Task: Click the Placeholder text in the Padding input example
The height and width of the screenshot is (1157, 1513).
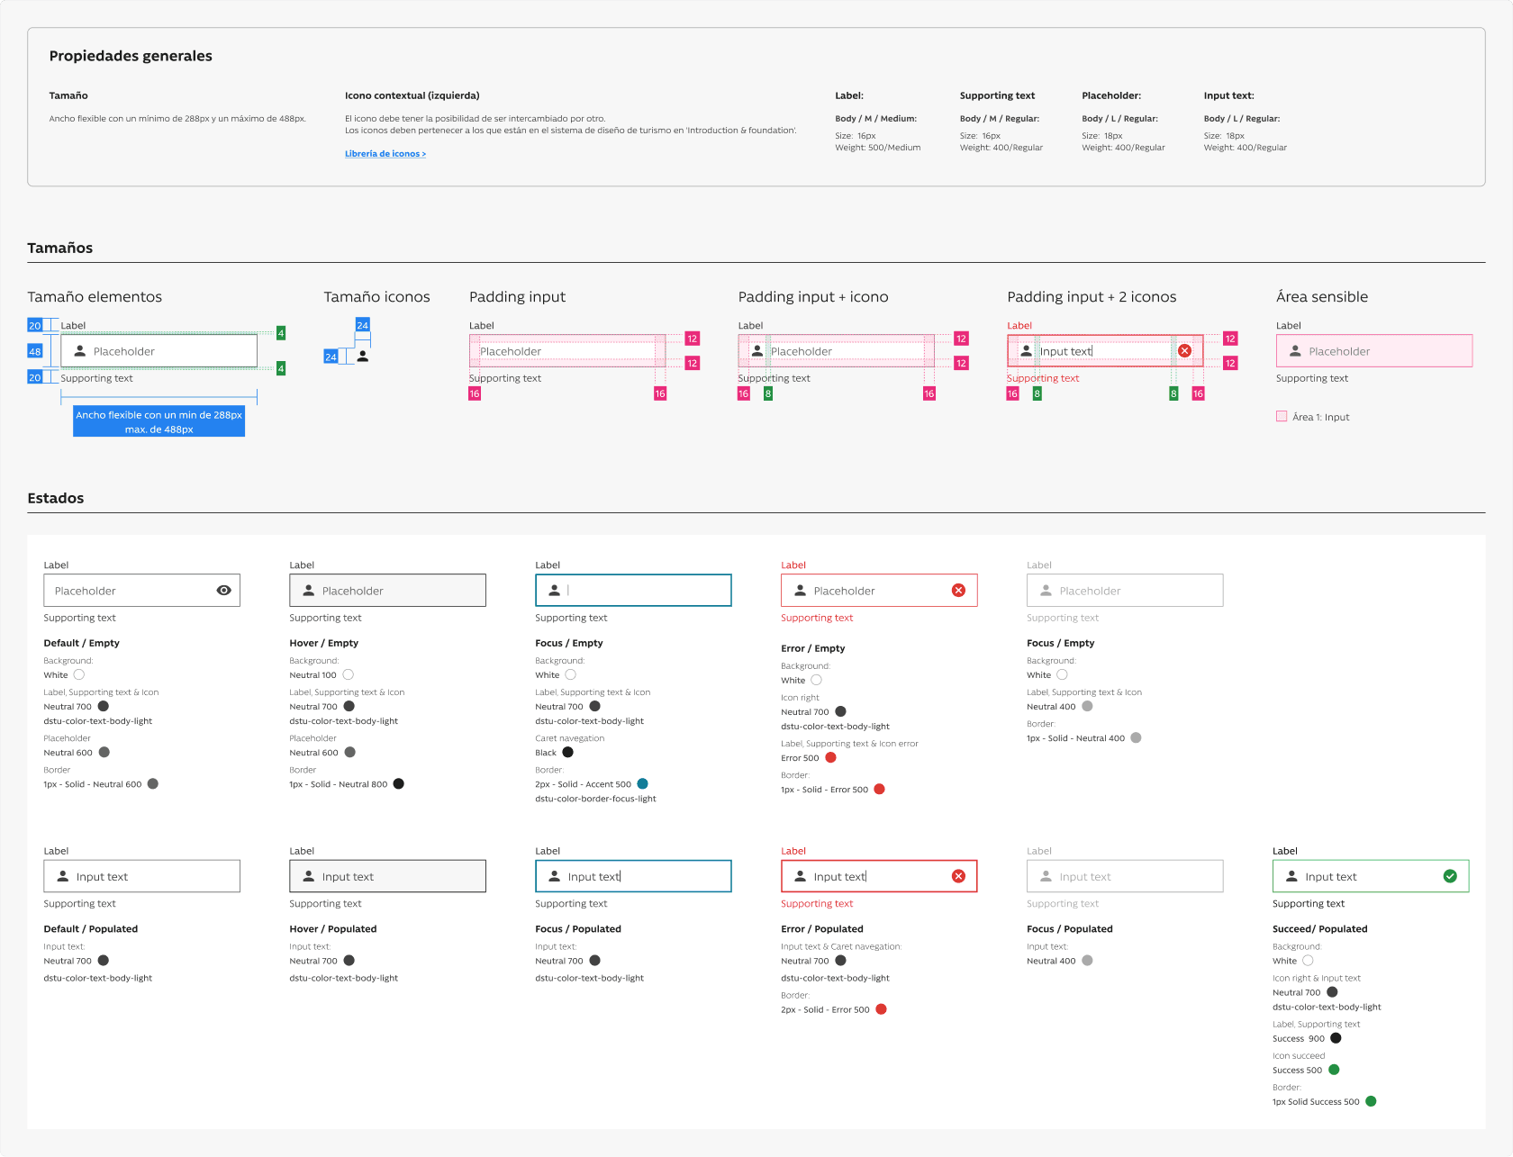Action: pos(511,352)
